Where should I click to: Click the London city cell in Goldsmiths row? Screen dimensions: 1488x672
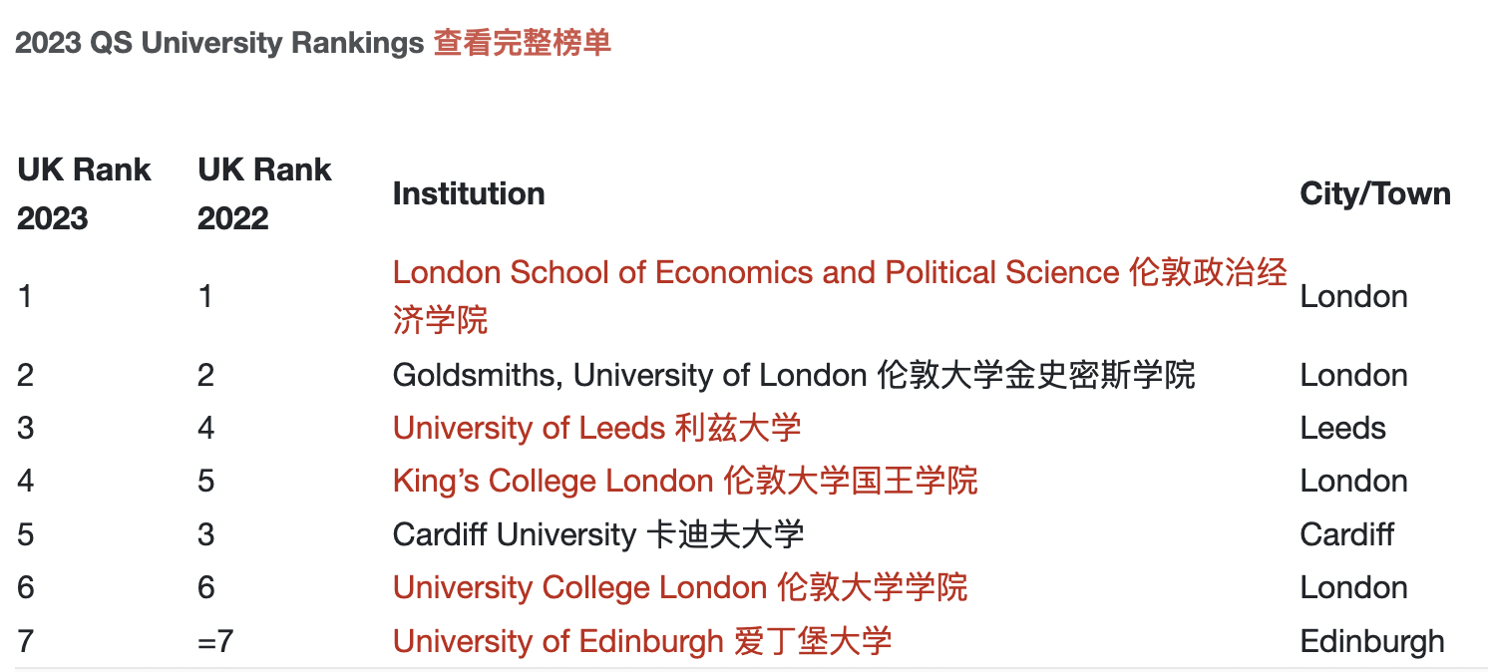click(x=1353, y=376)
